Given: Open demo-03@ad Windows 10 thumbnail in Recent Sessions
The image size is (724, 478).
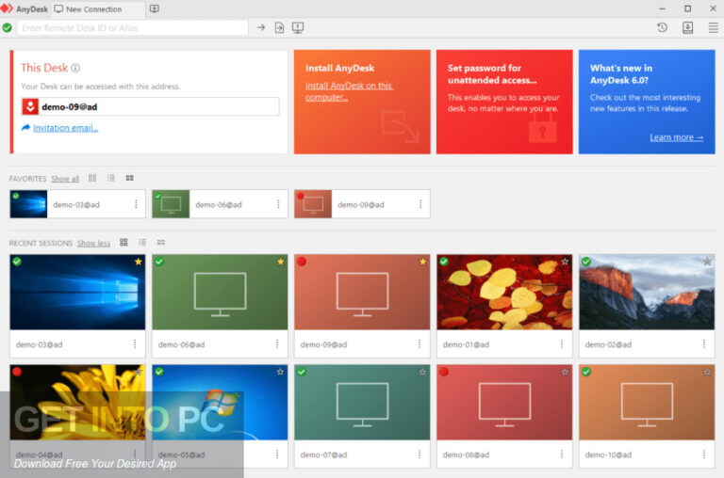Looking at the screenshot, I should (77, 292).
